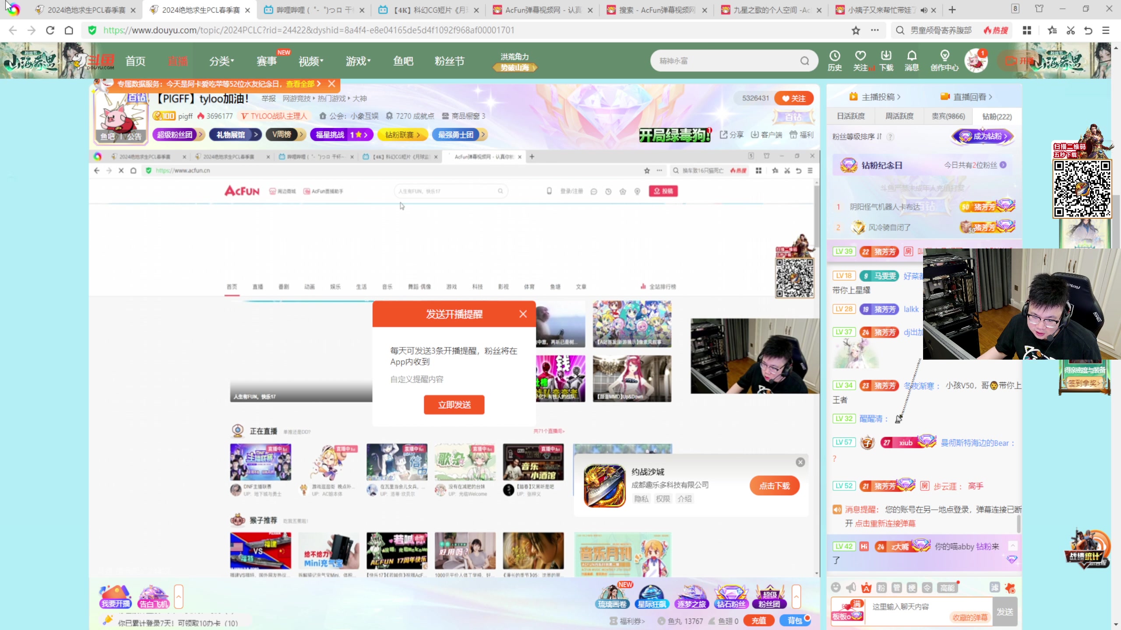This screenshot has height=630, width=1121.
Task: Toggle the 高能 chat mode button
Action: [x=947, y=588]
